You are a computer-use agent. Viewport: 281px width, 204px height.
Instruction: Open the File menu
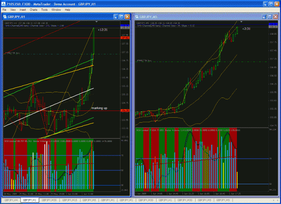(x=4, y=10)
